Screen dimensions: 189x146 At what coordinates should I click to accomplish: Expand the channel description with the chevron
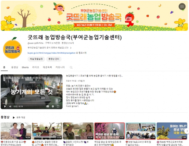[x=71, y=48]
